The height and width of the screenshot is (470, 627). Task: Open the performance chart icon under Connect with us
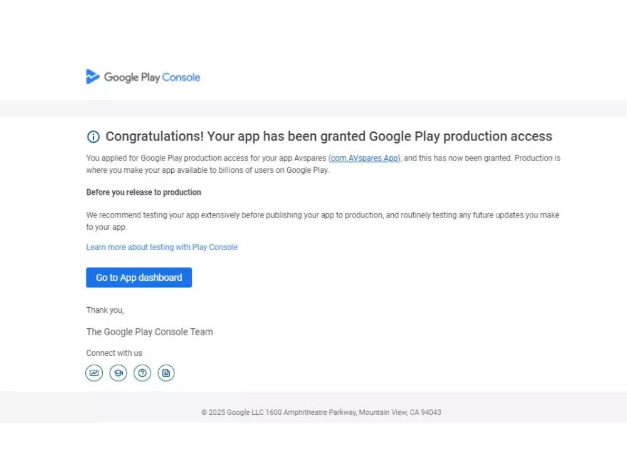click(x=94, y=373)
